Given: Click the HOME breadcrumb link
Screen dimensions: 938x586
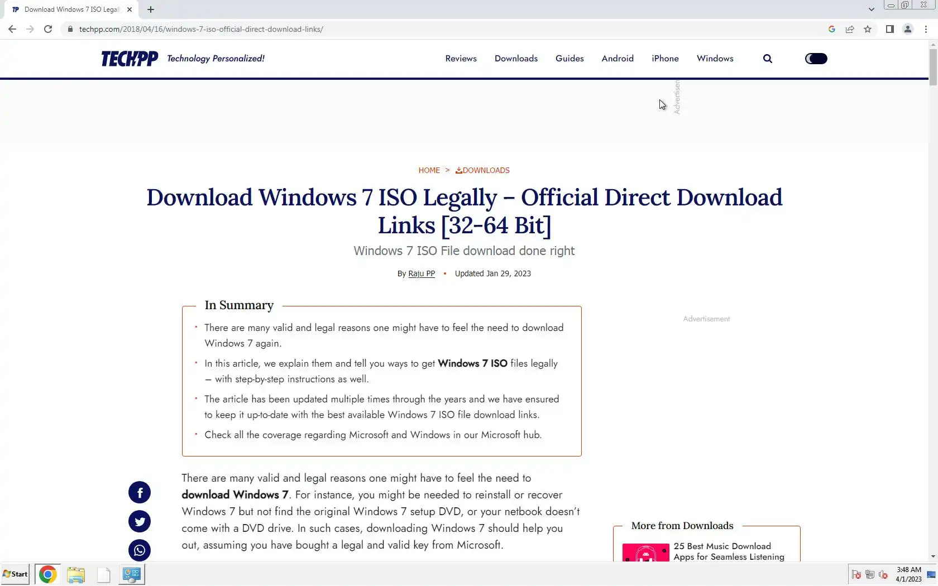Looking at the screenshot, I should pyautogui.click(x=429, y=170).
